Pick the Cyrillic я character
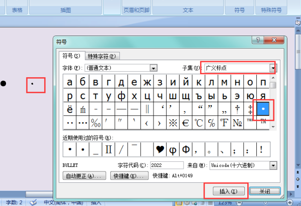Viewport: 301px width, 206px height. 263,95
